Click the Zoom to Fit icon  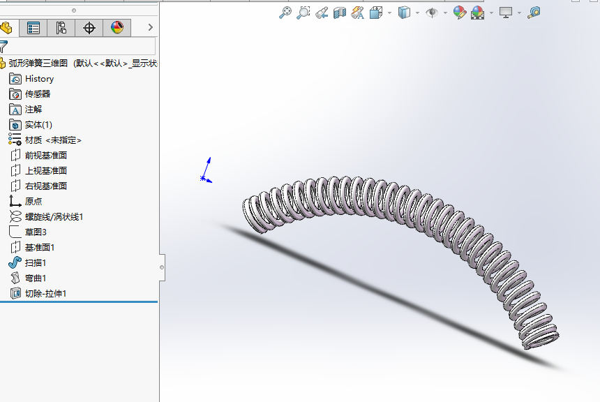pyautogui.click(x=285, y=13)
